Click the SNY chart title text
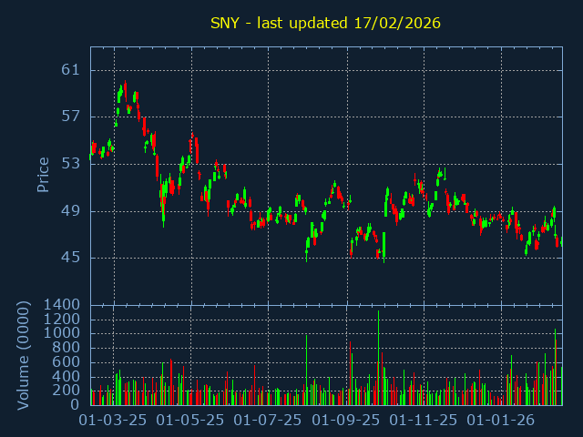 pyautogui.click(x=325, y=23)
